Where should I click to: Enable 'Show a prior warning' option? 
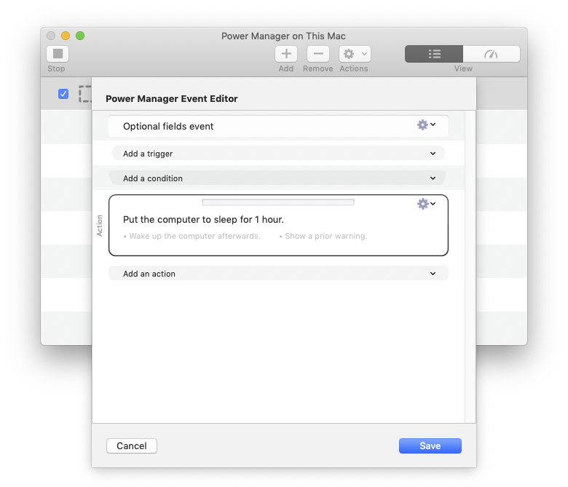(323, 236)
